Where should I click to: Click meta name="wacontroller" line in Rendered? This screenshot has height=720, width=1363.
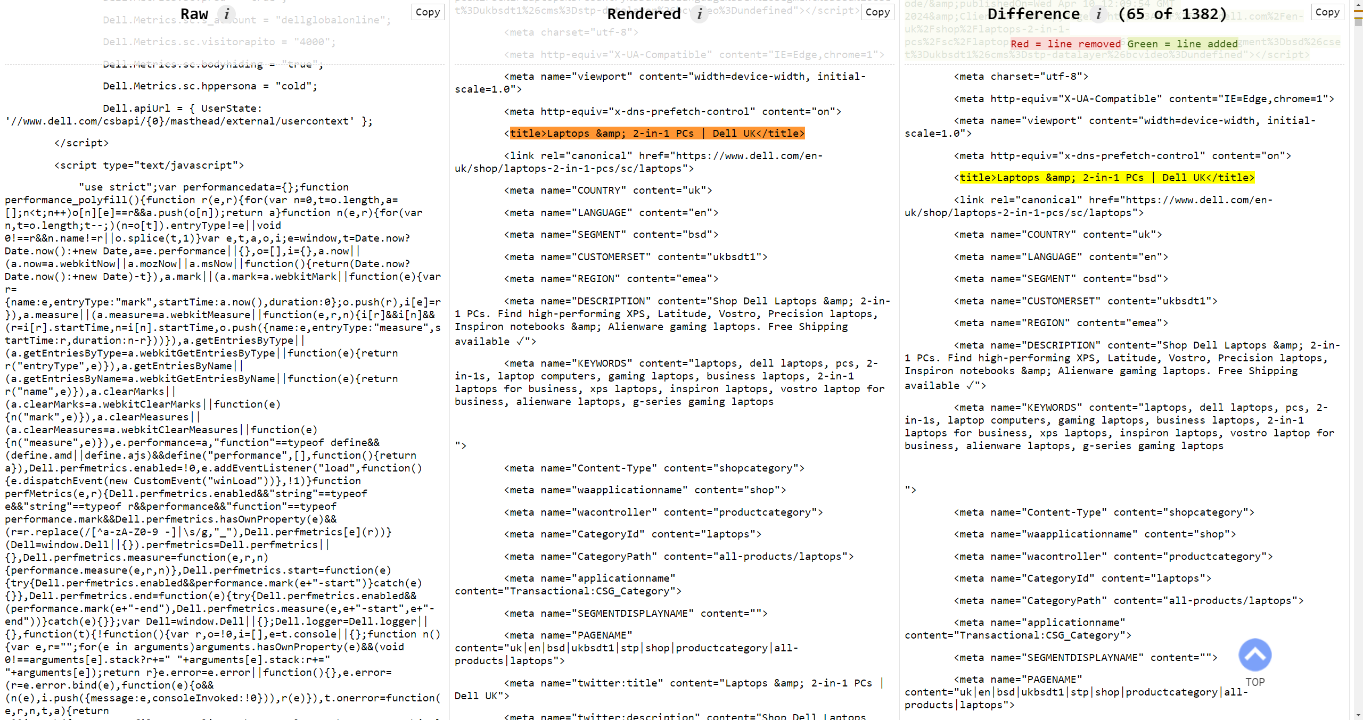(x=663, y=512)
